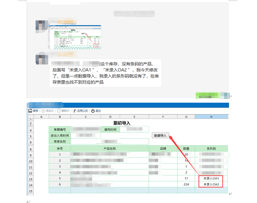Screen dimensions: 257x203
Task: Click the 期初导入 title cell
Action: click(122, 123)
